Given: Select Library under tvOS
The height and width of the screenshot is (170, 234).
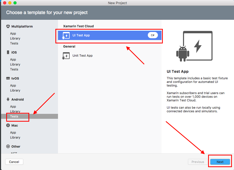Looking at the screenshot, I should (15, 90).
